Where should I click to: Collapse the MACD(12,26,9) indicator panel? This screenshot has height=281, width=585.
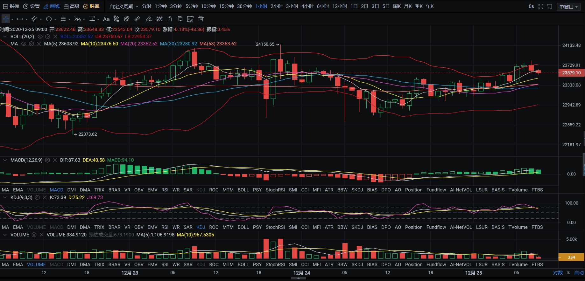pyautogui.click(x=5, y=160)
